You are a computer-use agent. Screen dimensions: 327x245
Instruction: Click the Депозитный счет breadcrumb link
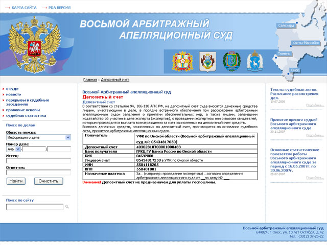click(x=115, y=80)
